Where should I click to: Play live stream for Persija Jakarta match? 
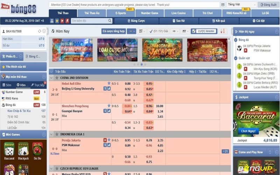pos(105,140)
